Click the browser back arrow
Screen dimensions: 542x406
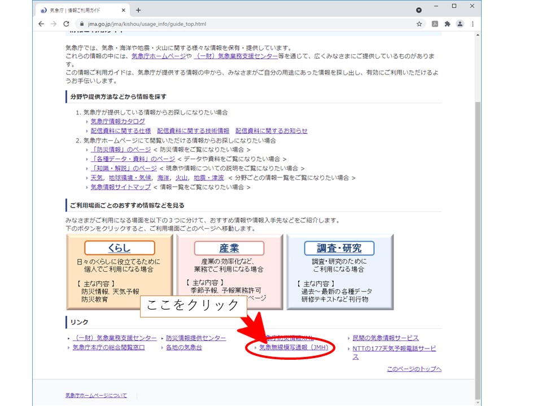(x=41, y=24)
